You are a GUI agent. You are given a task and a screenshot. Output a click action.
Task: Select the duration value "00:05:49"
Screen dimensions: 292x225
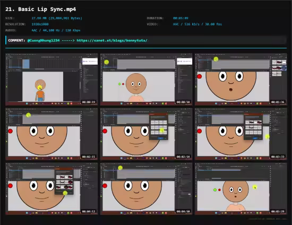[x=181, y=18]
